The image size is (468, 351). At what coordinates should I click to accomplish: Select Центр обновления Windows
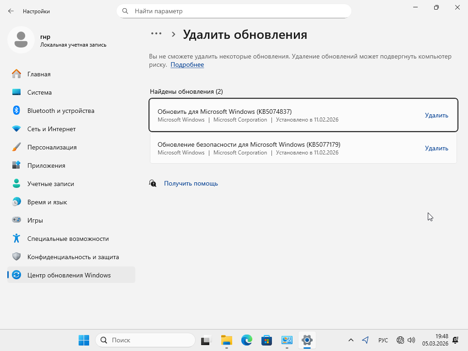69,275
